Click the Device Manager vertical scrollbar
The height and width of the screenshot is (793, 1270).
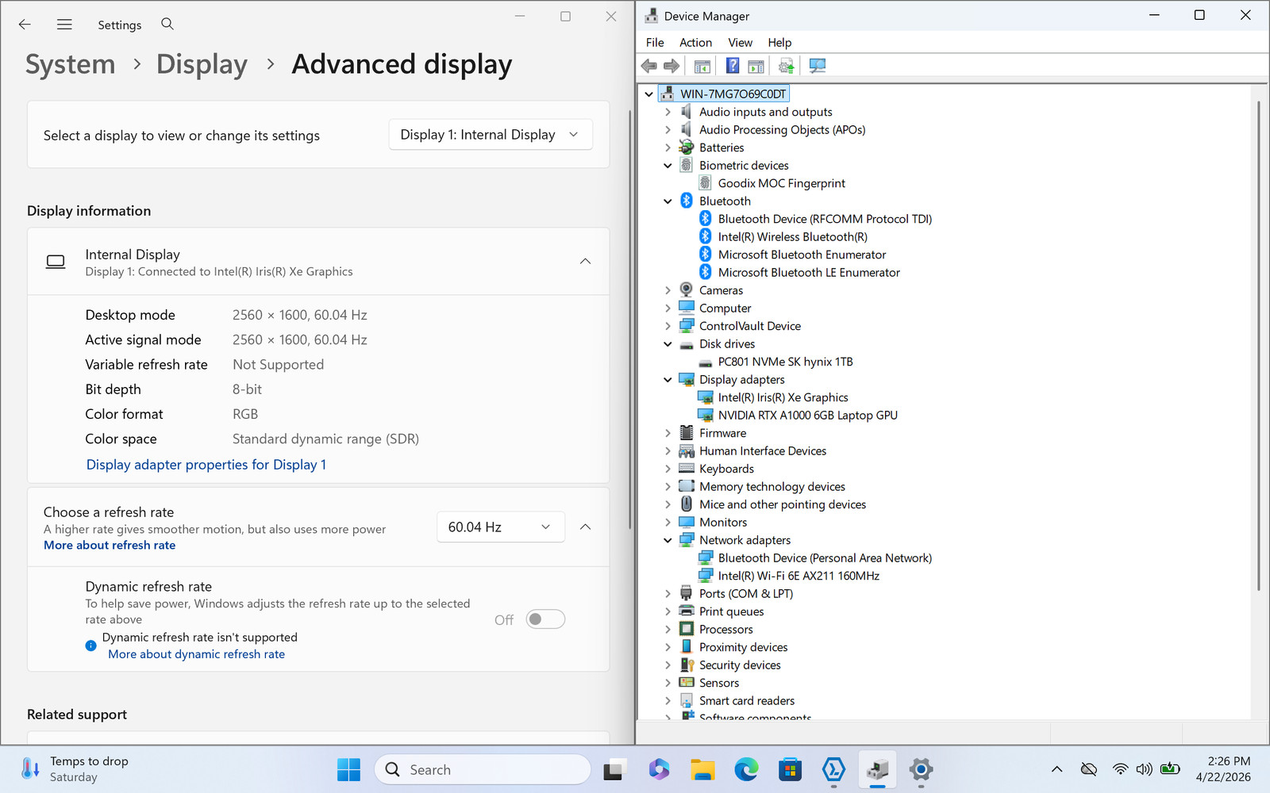click(x=1258, y=345)
